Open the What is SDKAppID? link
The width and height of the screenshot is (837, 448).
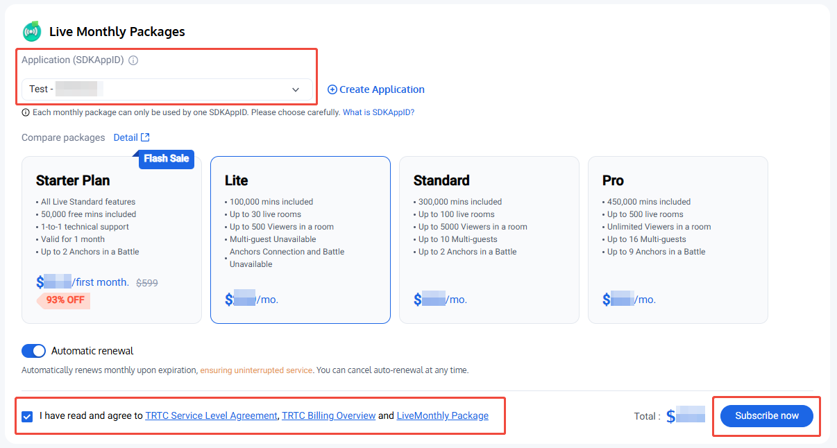[x=378, y=112]
